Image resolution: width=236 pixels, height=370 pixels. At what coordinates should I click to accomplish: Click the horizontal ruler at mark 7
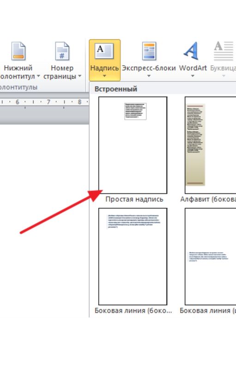pyautogui.click(x=48, y=102)
